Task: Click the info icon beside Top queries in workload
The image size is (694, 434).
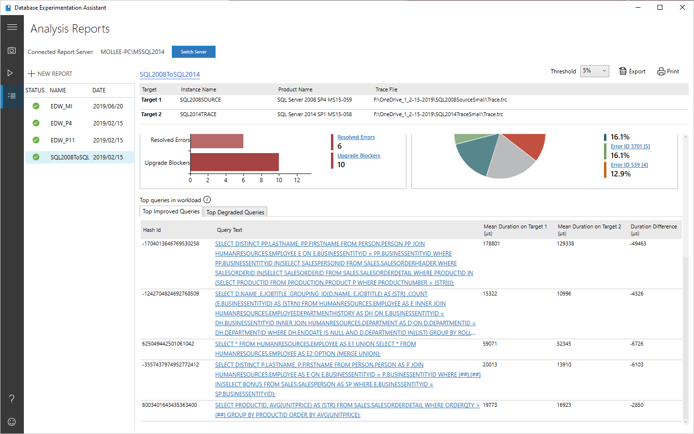Action: [207, 200]
